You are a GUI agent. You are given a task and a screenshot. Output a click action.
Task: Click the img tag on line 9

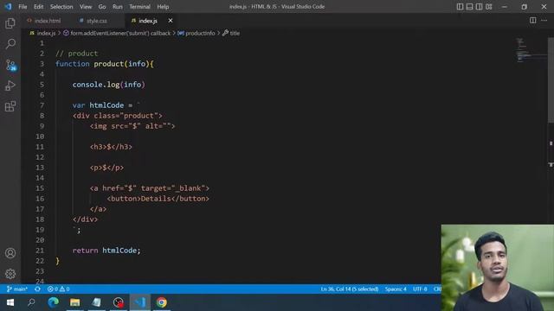(x=132, y=126)
